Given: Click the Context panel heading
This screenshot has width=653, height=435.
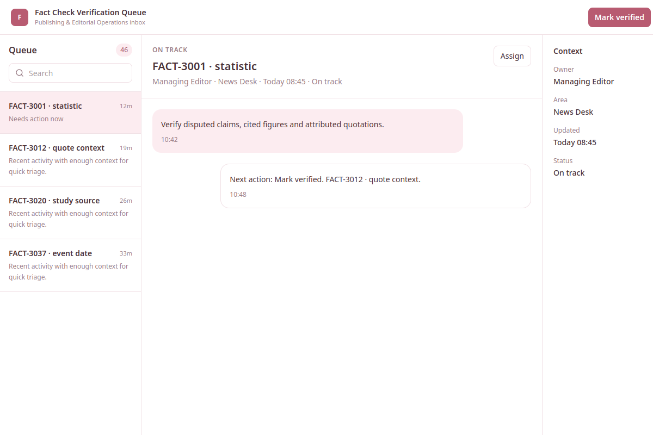Looking at the screenshot, I should pyautogui.click(x=568, y=51).
